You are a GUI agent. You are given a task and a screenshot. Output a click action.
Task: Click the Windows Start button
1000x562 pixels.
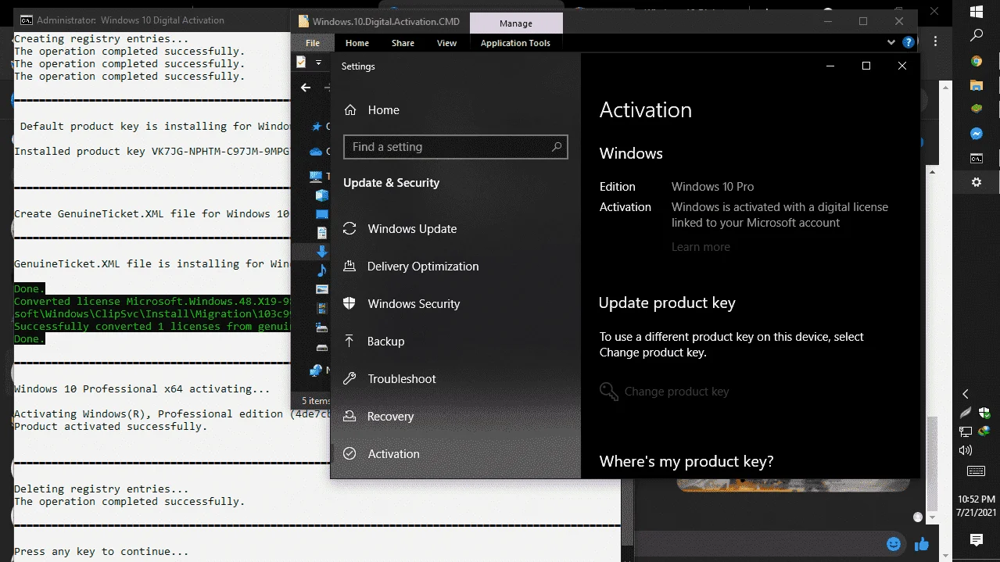point(976,12)
